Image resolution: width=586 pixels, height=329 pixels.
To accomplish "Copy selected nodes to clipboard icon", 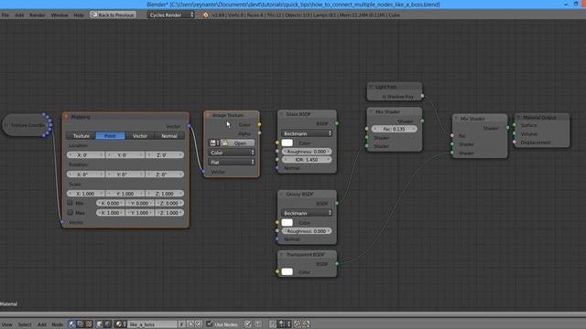I will pyautogui.click(x=298, y=324).
